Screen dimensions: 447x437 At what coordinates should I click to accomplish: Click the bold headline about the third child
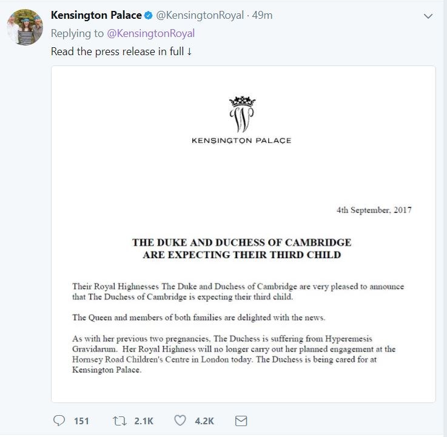pos(241,249)
